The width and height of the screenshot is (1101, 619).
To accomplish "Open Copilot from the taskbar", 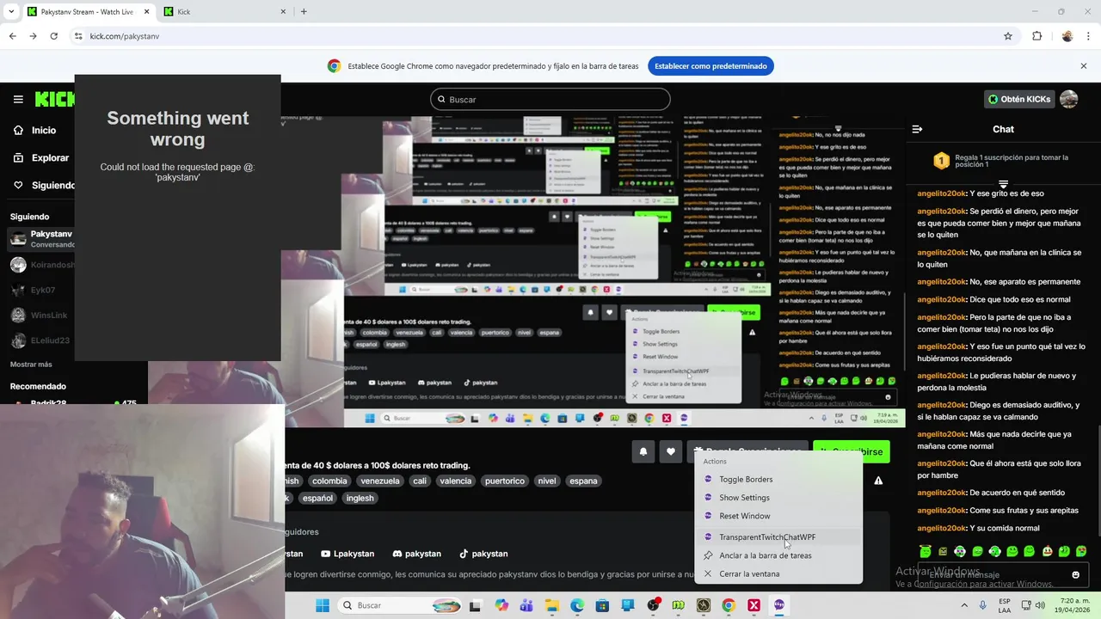I will (501, 605).
